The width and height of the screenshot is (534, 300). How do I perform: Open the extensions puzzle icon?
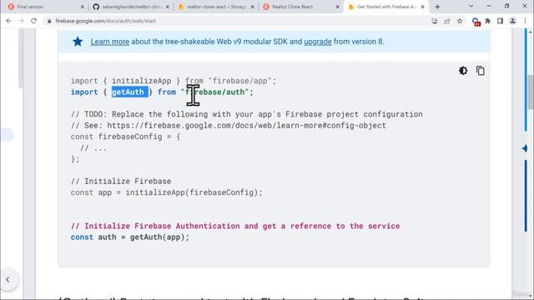click(487, 21)
